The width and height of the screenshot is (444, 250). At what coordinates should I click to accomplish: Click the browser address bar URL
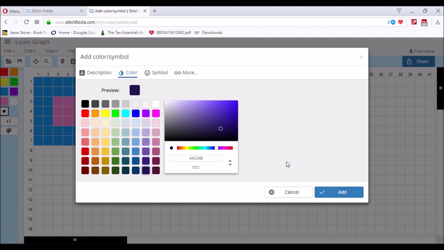(96, 22)
